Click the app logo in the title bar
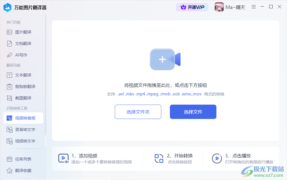The height and width of the screenshot is (180, 287). coord(6,7)
